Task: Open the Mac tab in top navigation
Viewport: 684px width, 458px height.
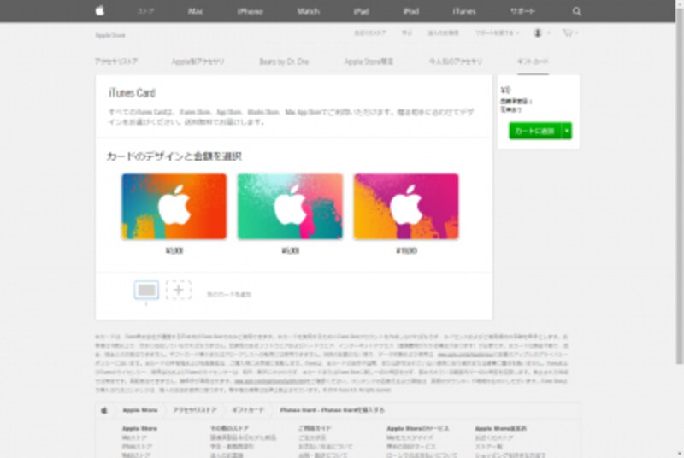Action: click(196, 11)
